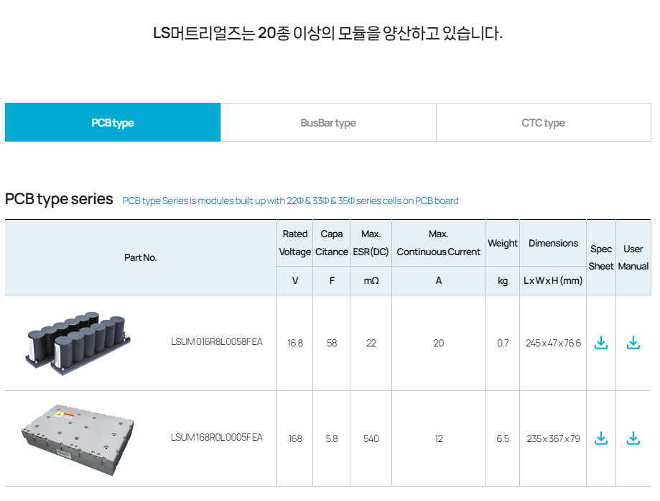The image size is (660, 501).
Task: Click the Spec Sheet column header
Action: point(601,257)
